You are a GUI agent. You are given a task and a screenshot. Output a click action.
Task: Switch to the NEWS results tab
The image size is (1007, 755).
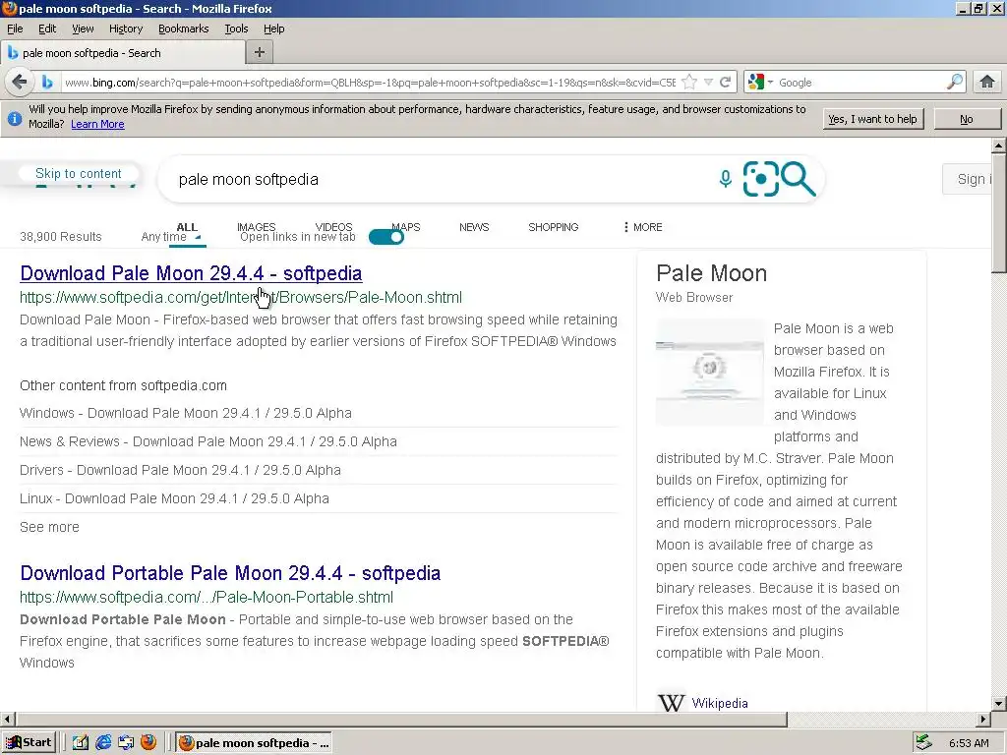[474, 227]
